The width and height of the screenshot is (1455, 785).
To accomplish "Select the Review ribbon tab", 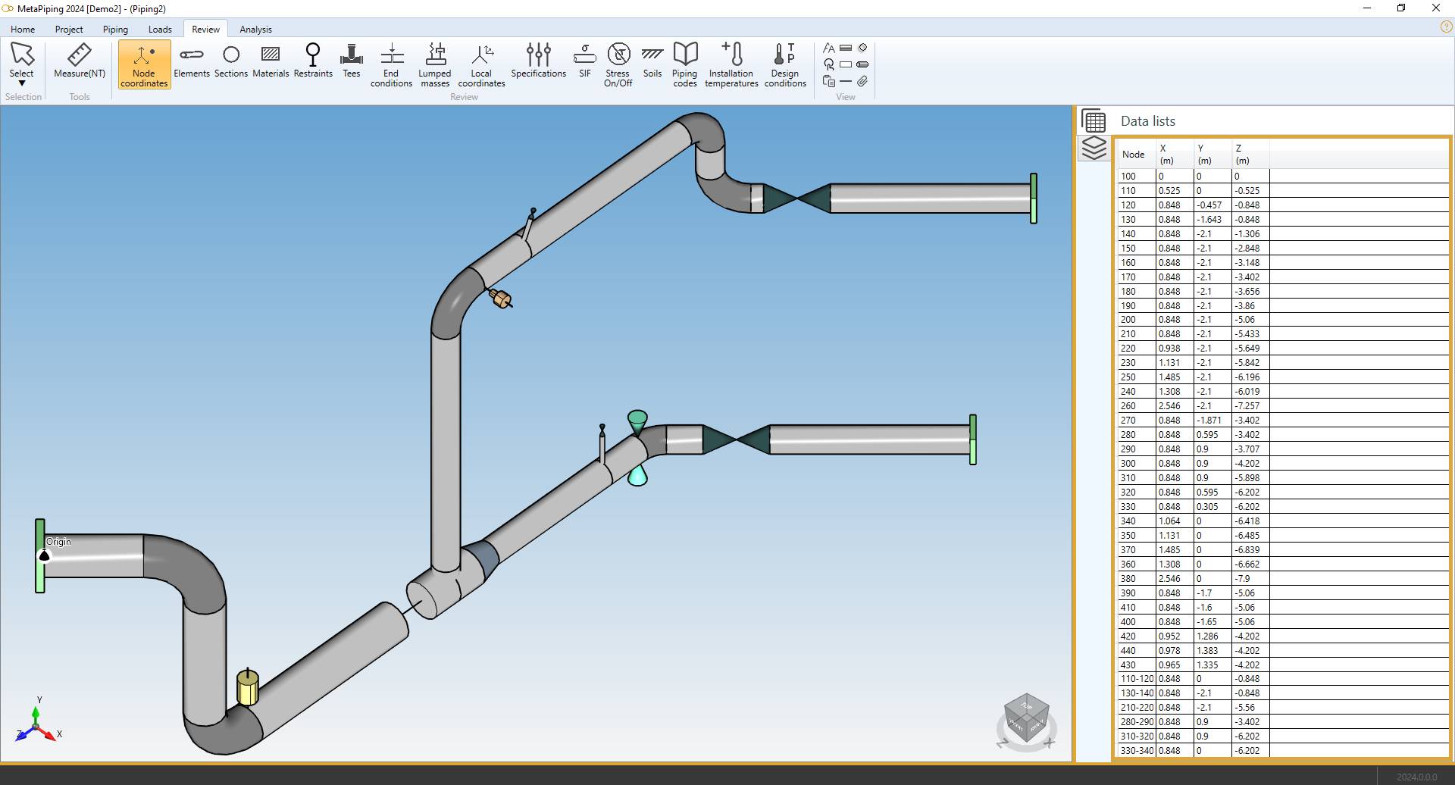I will tap(205, 30).
